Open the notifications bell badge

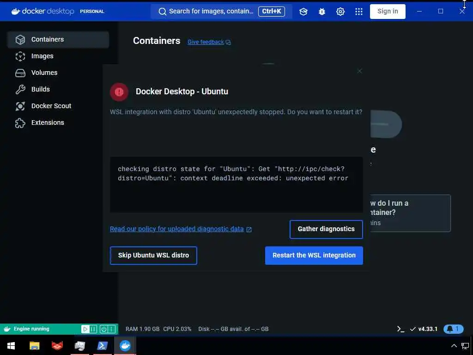(454, 329)
